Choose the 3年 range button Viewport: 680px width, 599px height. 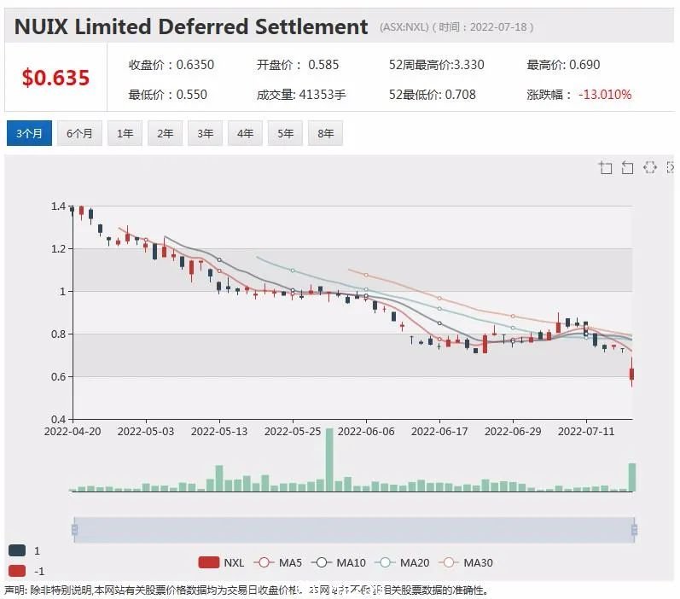point(205,133)
